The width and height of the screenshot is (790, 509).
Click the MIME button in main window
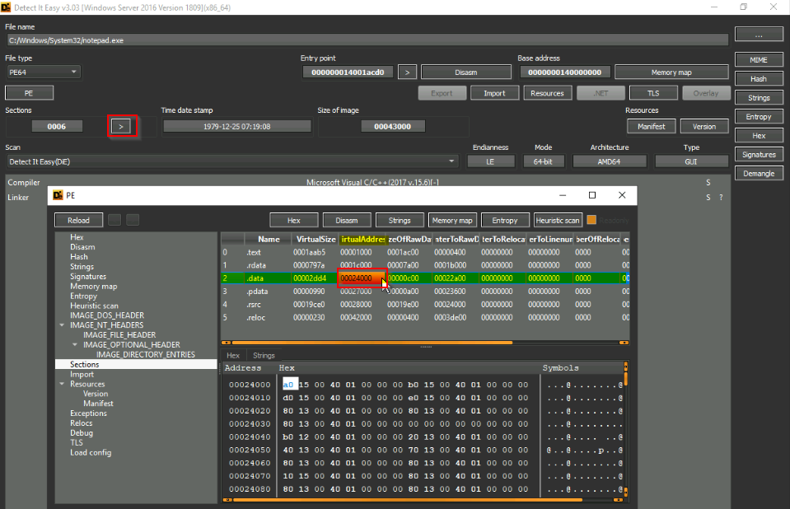pos(759,59)
